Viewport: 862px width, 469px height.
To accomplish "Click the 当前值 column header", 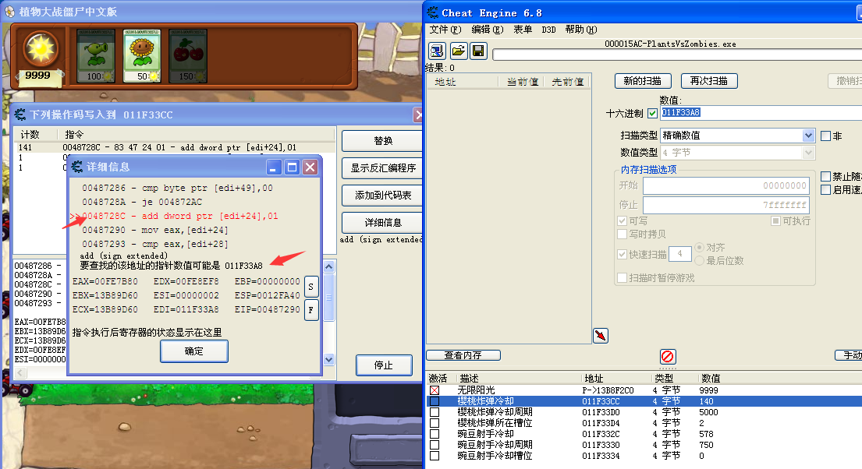I will click(x=522, y=82).
